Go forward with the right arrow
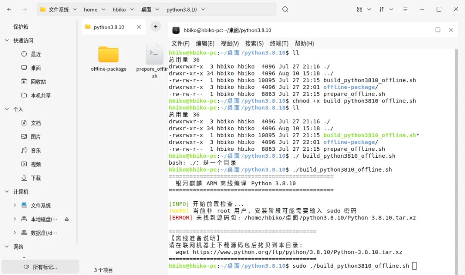465x275 pixels. coord(25,9)
